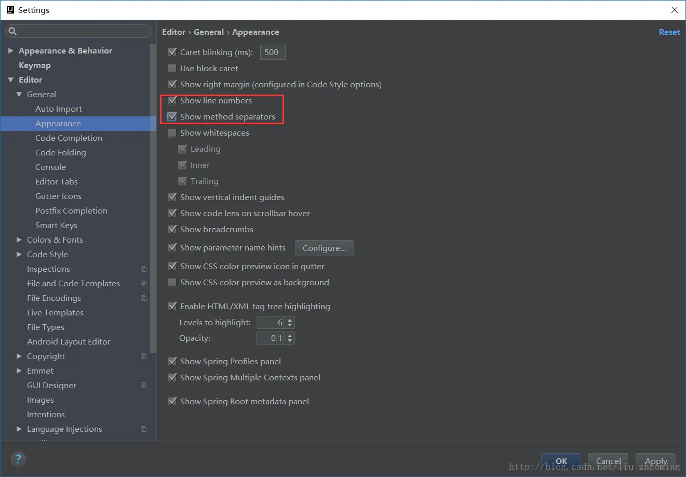Uncheck Show Spring Boot metadata panel
This screenshot has height=477, width=686.
point(172,401)
